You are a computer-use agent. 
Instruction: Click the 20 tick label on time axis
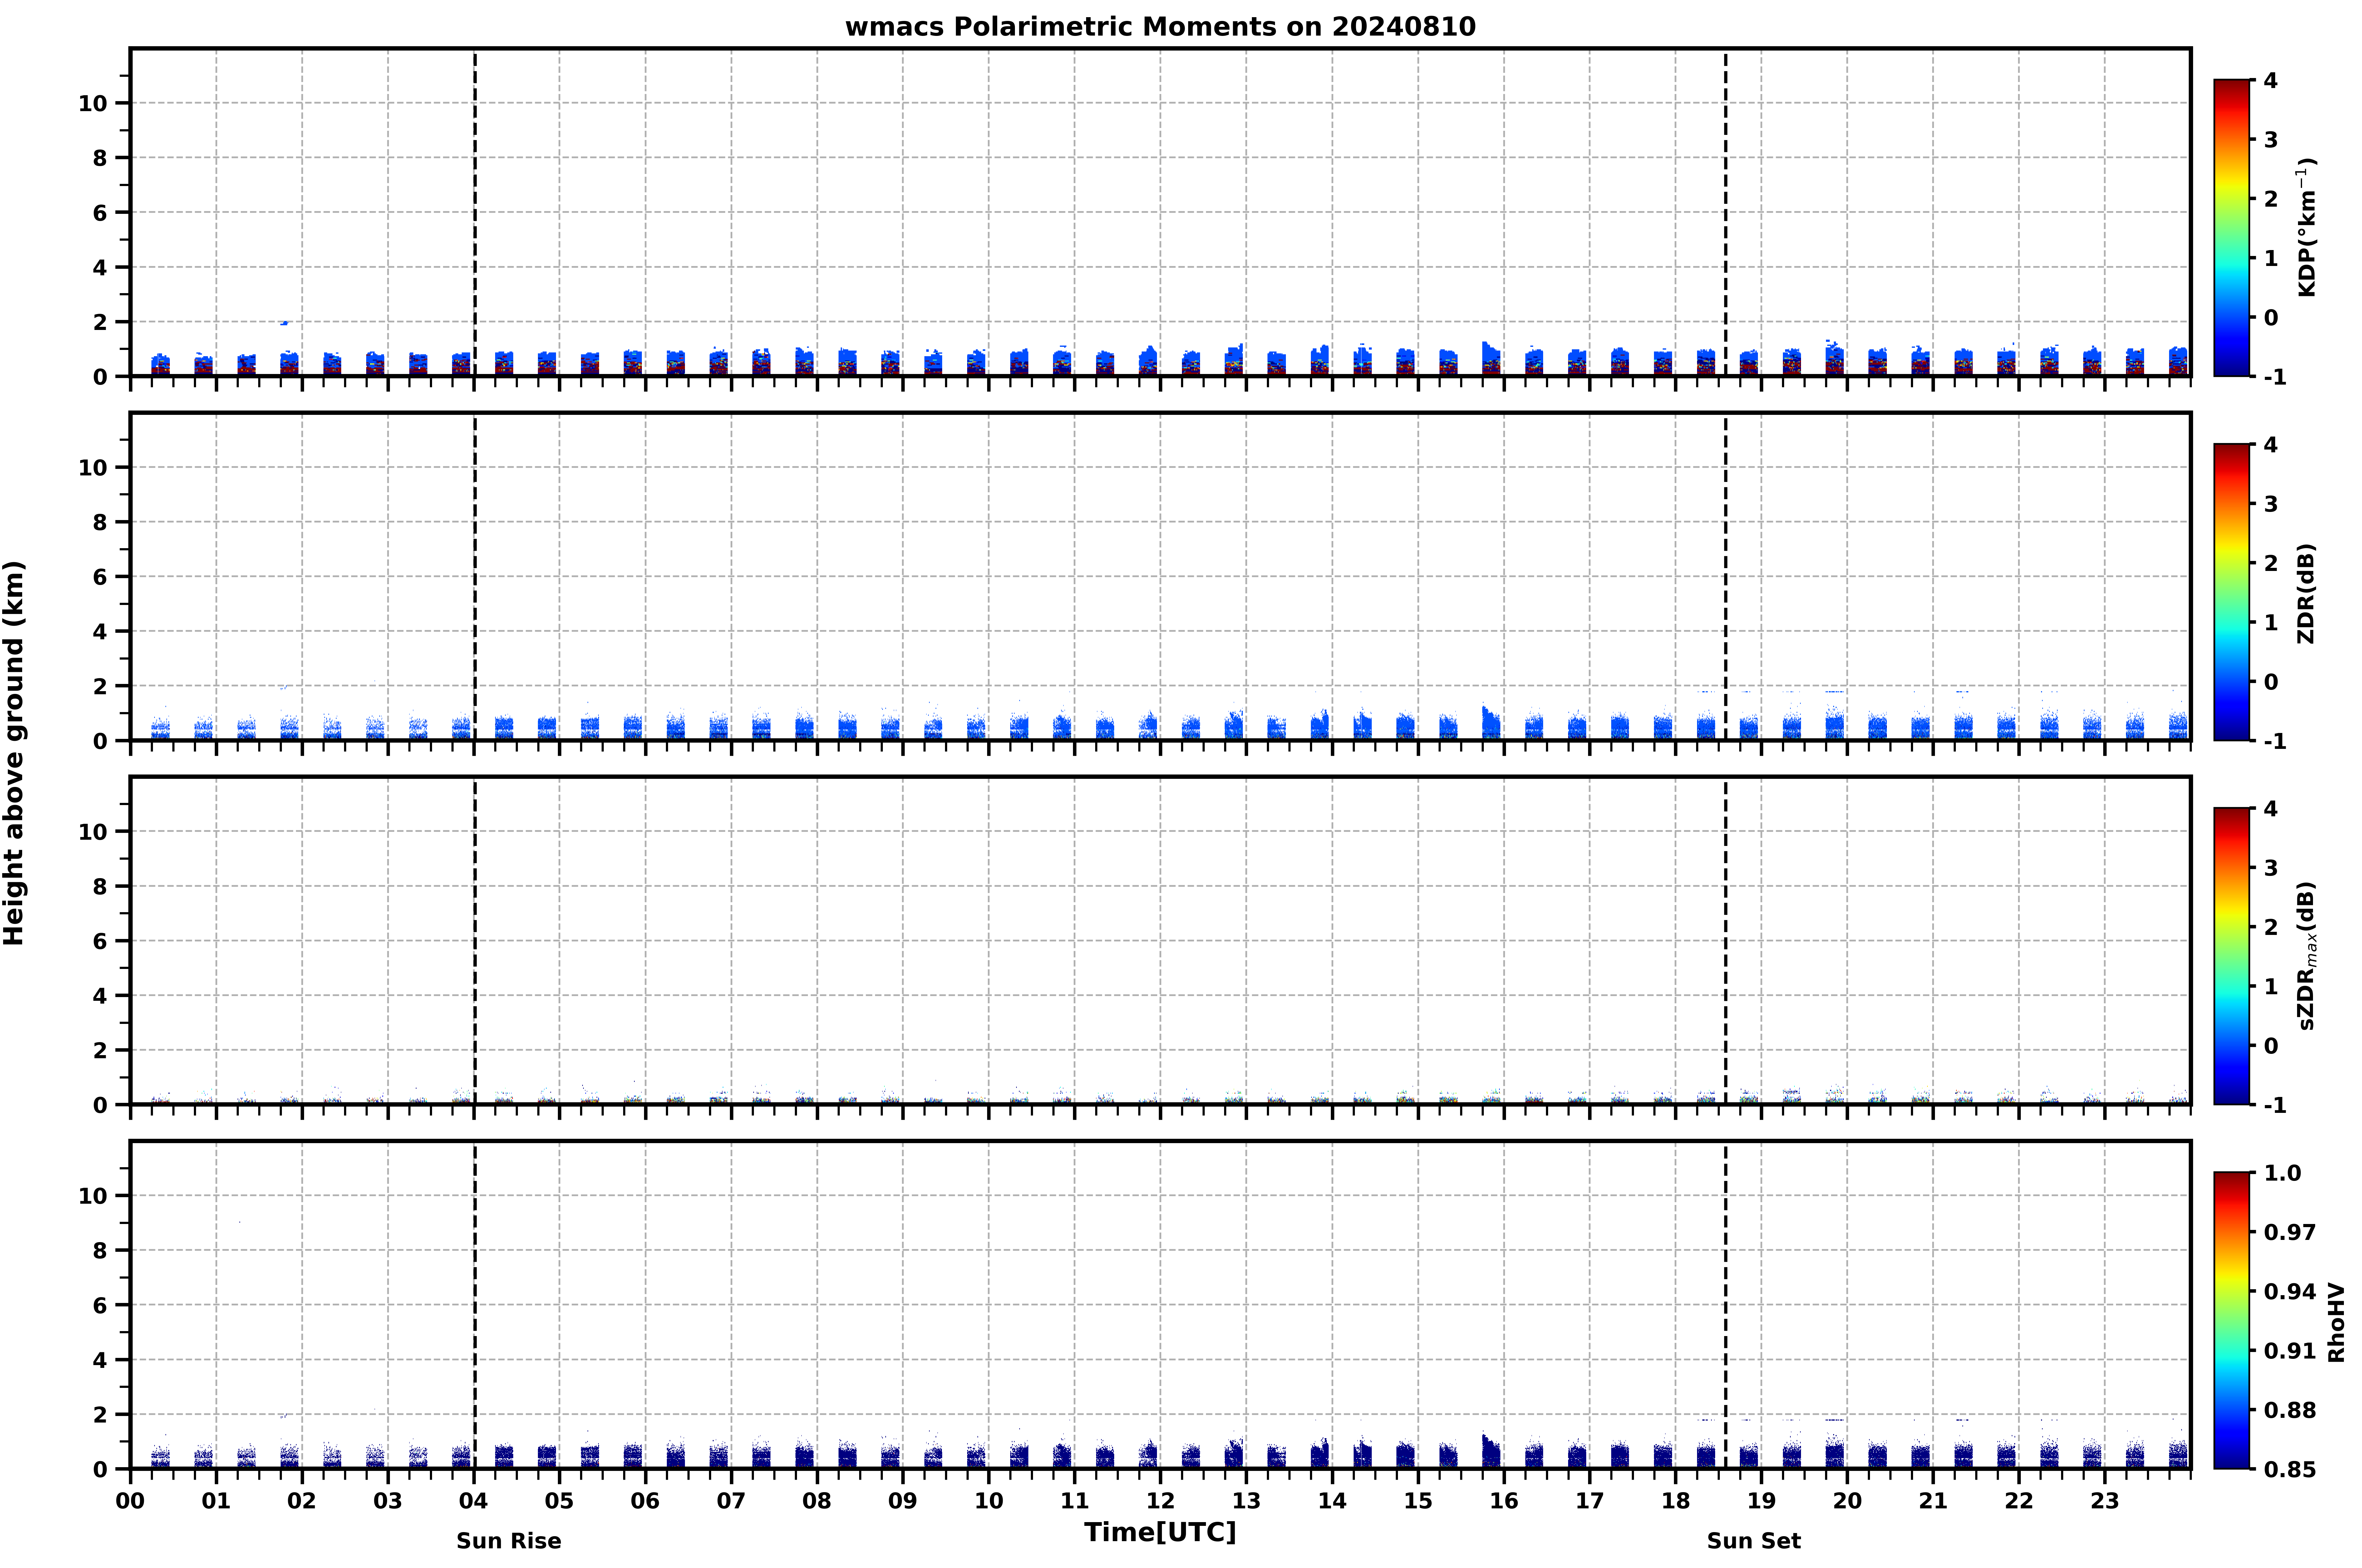pos(1847,1501)
